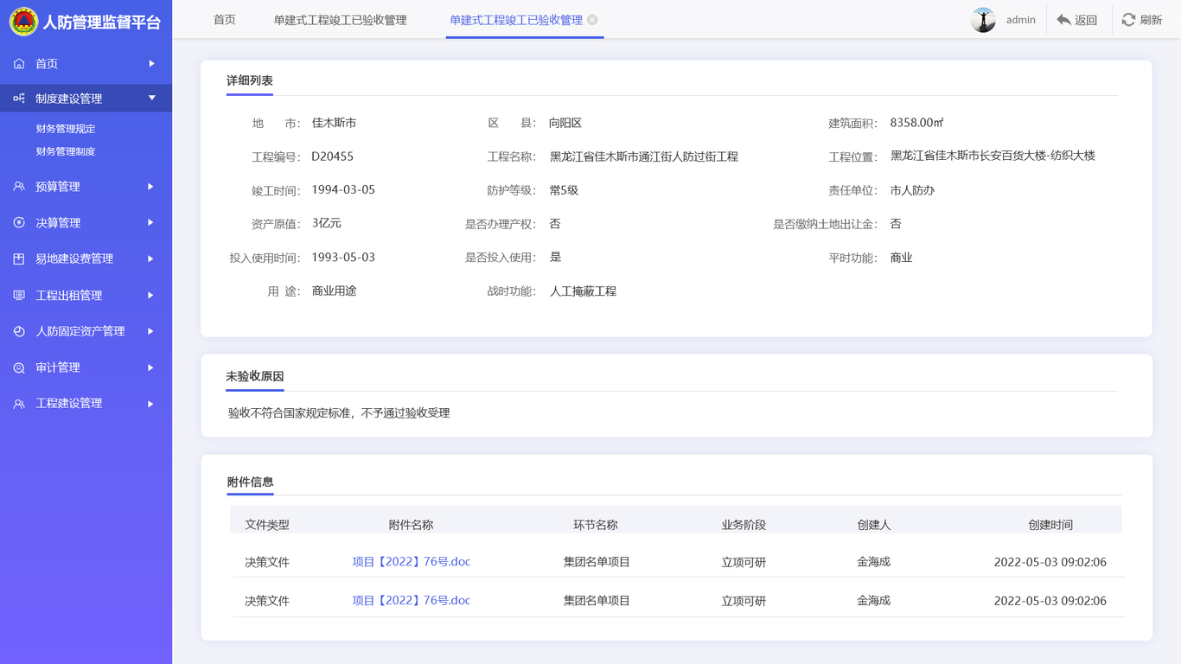Expand the 人防固定资产管理 menu arrow
The image size is (1181, 664).
click(x=151, y=331)
